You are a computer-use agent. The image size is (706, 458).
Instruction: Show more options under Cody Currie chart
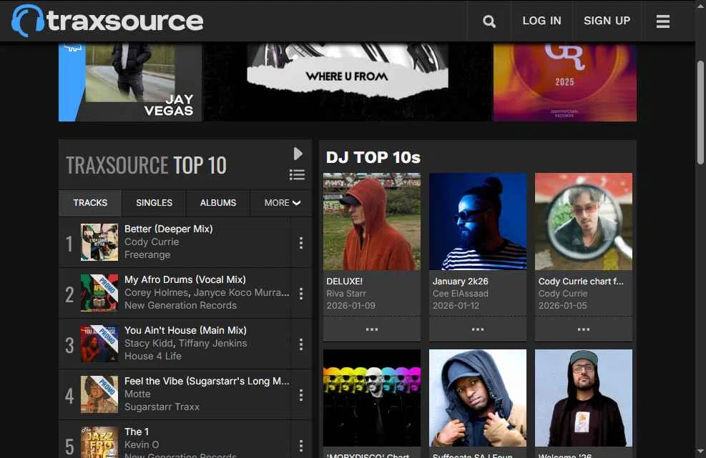coord(584,329)
